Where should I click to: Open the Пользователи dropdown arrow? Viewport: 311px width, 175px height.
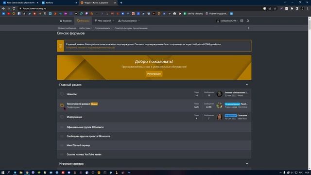click(x=139, y=21)
